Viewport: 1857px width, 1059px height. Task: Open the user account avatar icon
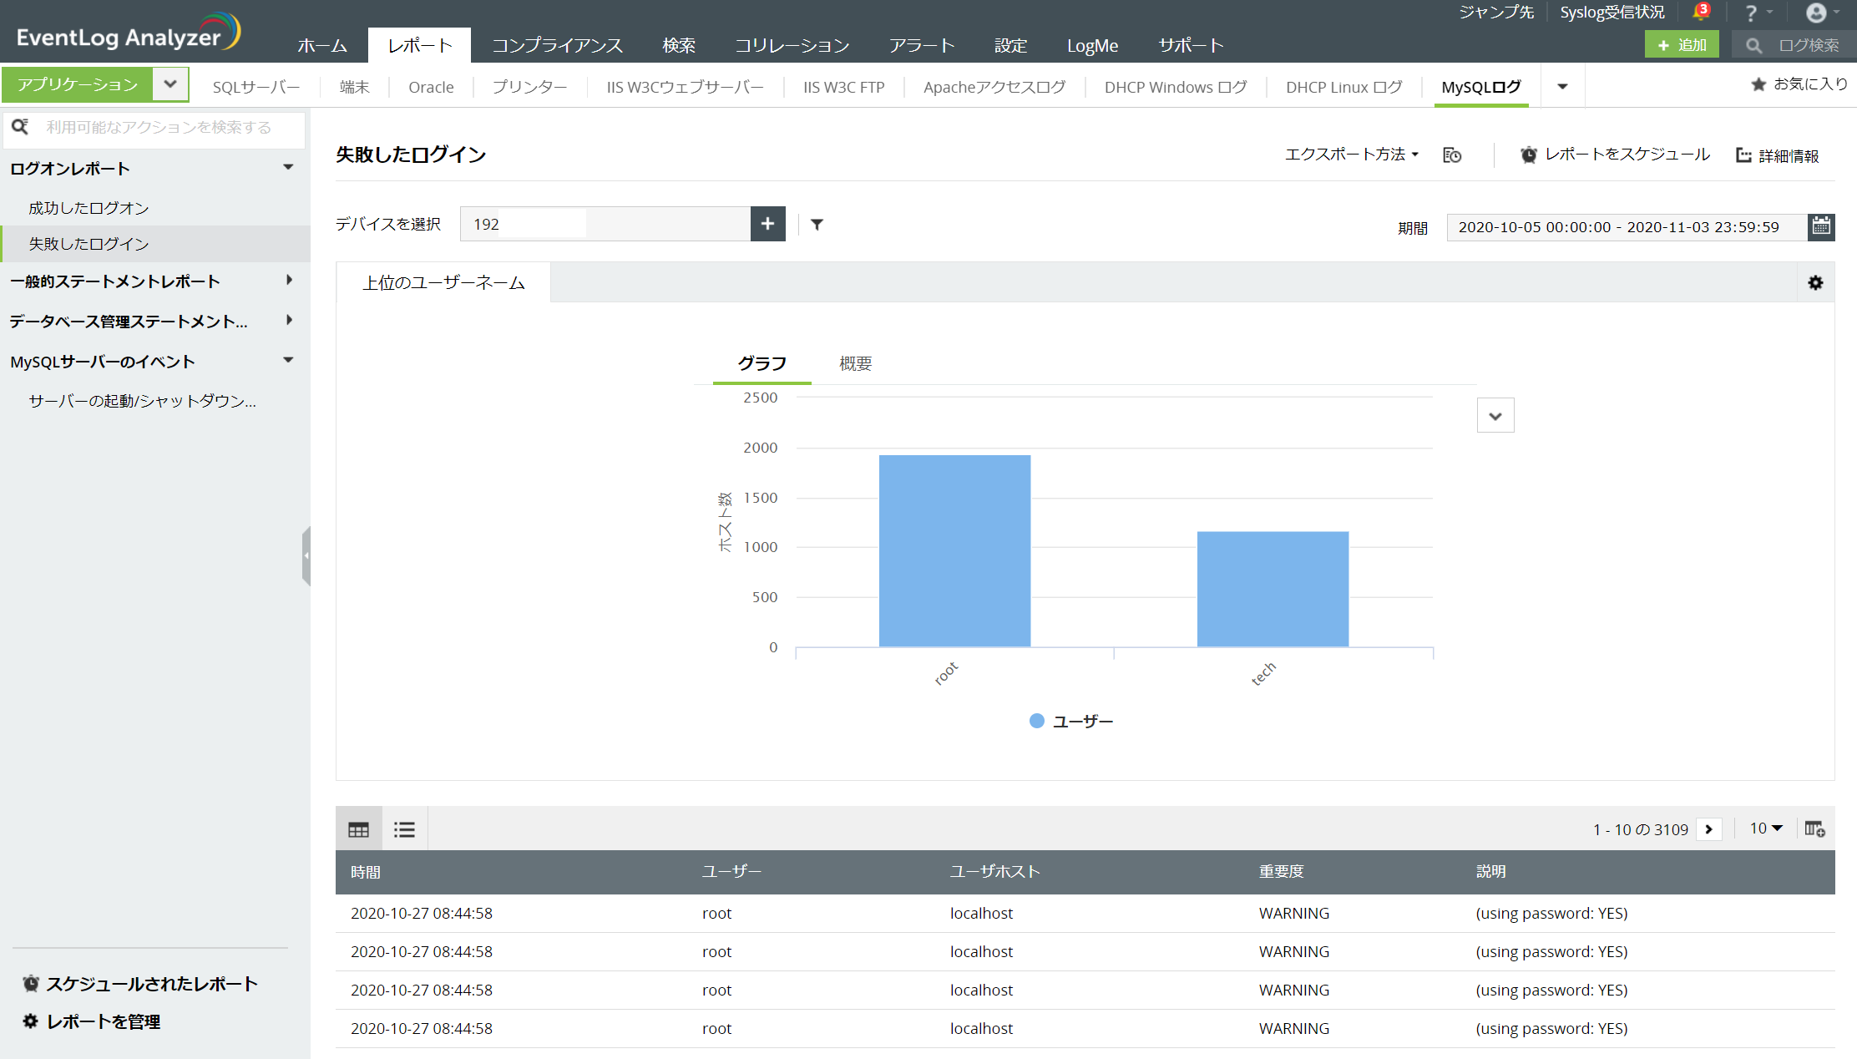tap(1815, 13)
